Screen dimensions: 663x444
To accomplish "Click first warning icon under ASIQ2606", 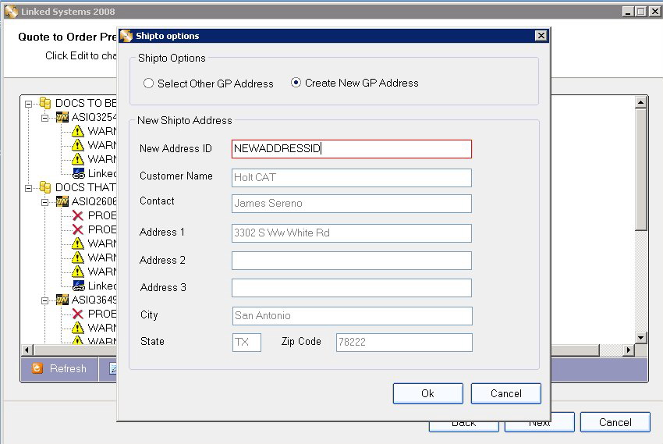I will tap(78, 243).
